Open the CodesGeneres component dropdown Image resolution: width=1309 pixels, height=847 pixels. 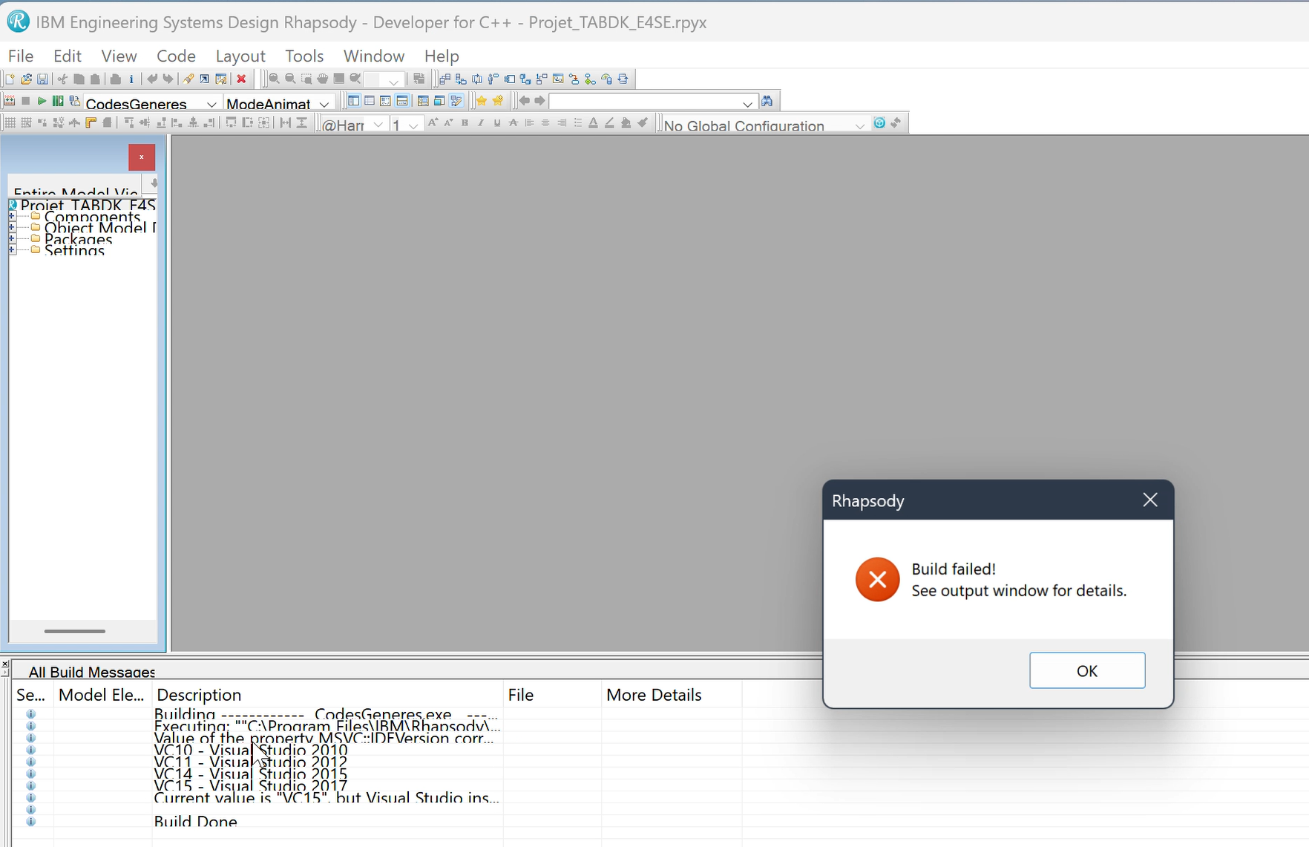pos(211,104)
